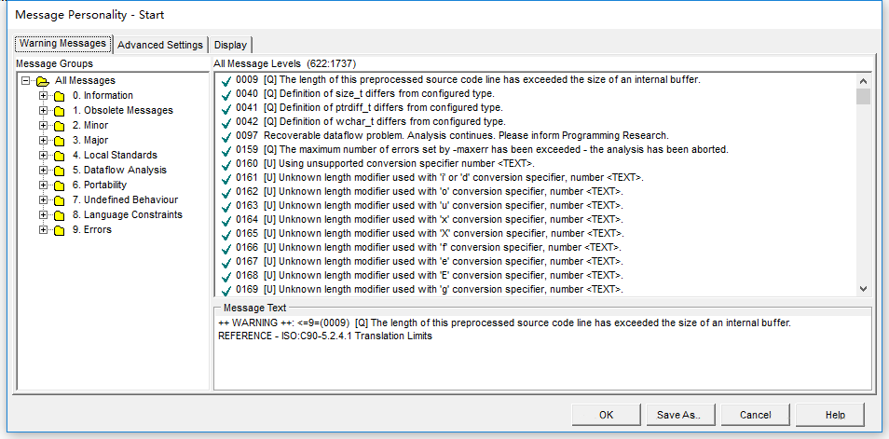Expand the Major message group
Screen dimensions: 889x439
pos(43,141)
